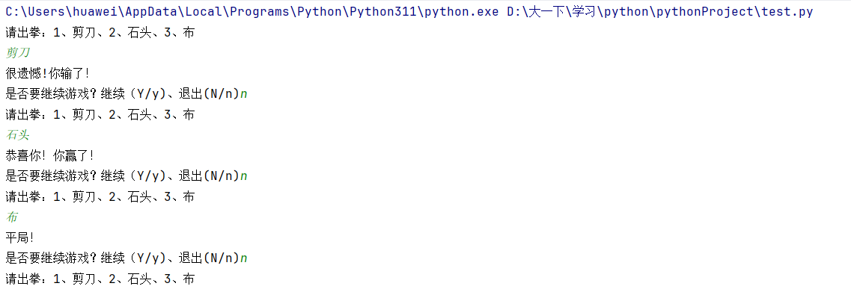Click the python.exe interpreter path text
Viewport: 851px width, 298px height.
coord(251,11)
